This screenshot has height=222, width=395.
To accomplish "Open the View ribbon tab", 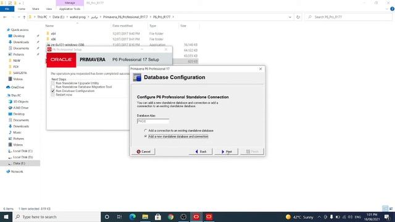I will [49, 9].
